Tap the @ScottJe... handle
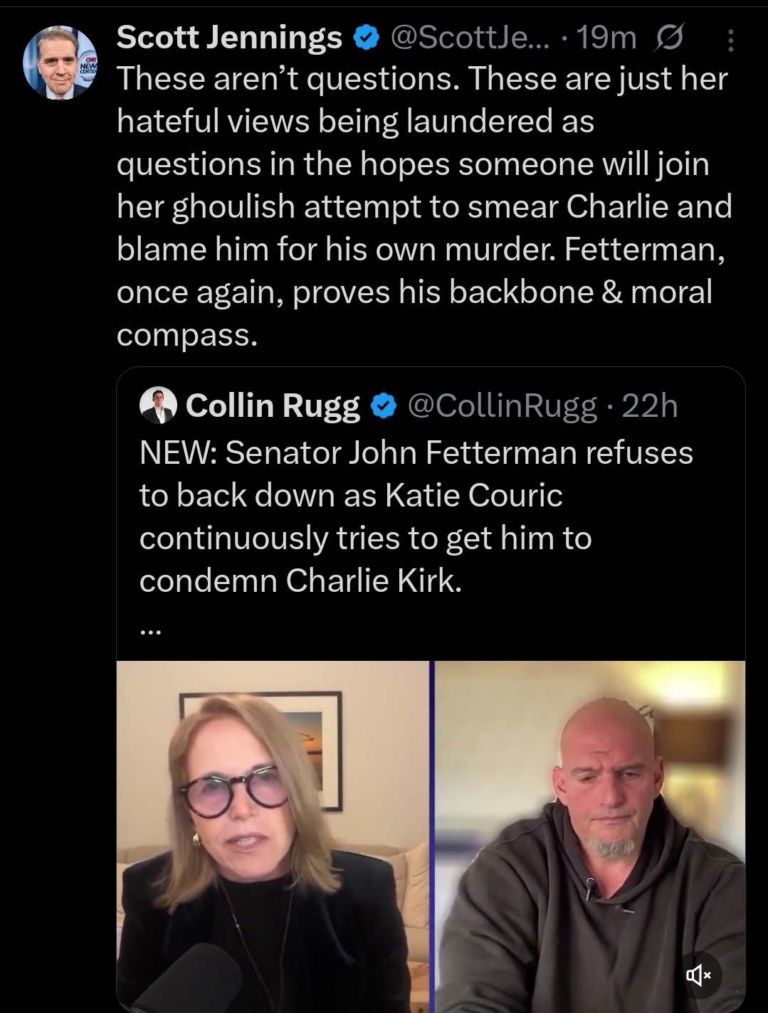Screen dimensions: 768x1013 470,38
